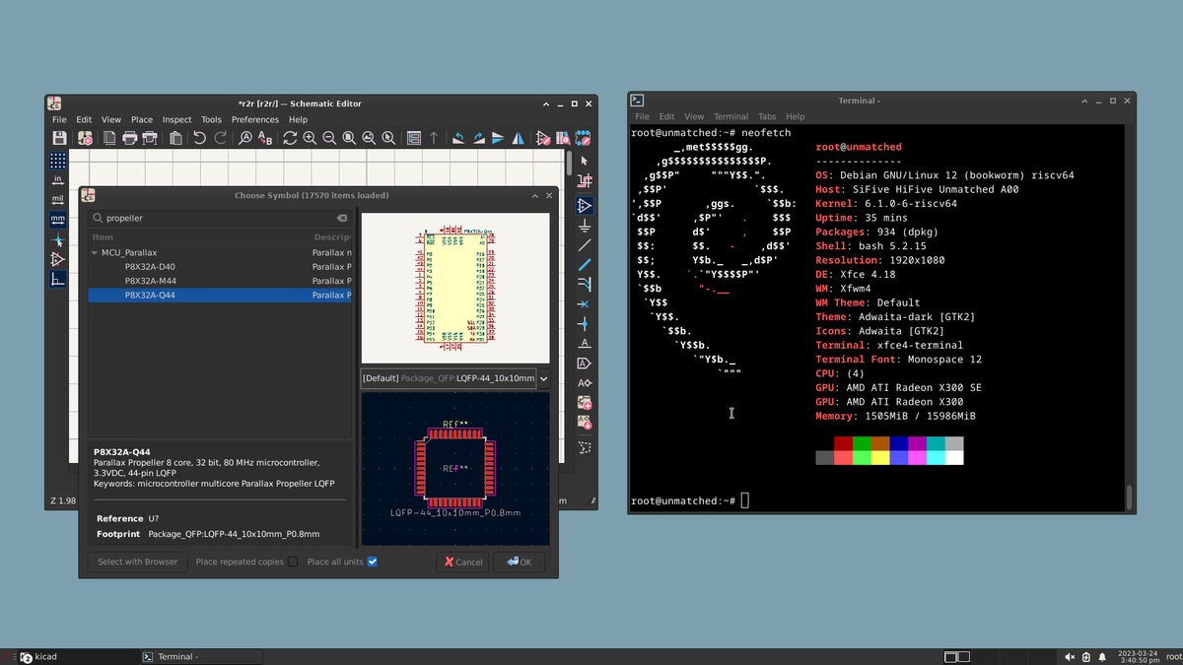Collapse the MCU_Parallax library tree node
Screen dimensions: 1183x665
(94, 253)
